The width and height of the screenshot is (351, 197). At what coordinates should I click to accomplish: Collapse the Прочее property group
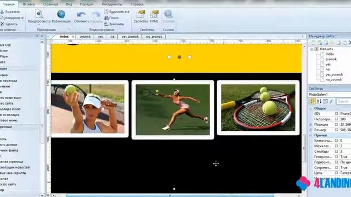click(311, 135)
